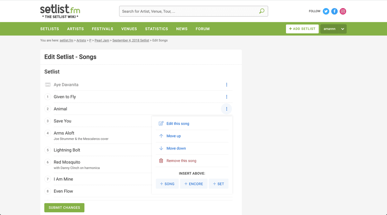This screenshot has height=215, width=387.
Task: Click the pencil icon for Edit this song
Action: [161, 124]
